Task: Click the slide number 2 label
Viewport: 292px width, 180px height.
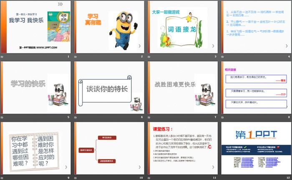Action: pos(142,57)
